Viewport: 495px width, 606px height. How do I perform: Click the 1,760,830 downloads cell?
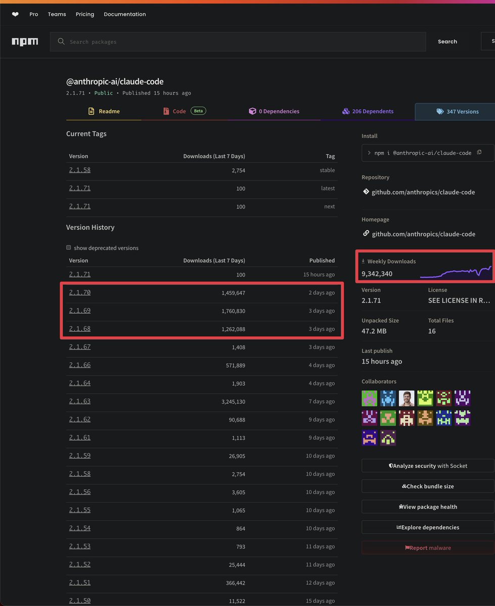(x=233, y=311)
